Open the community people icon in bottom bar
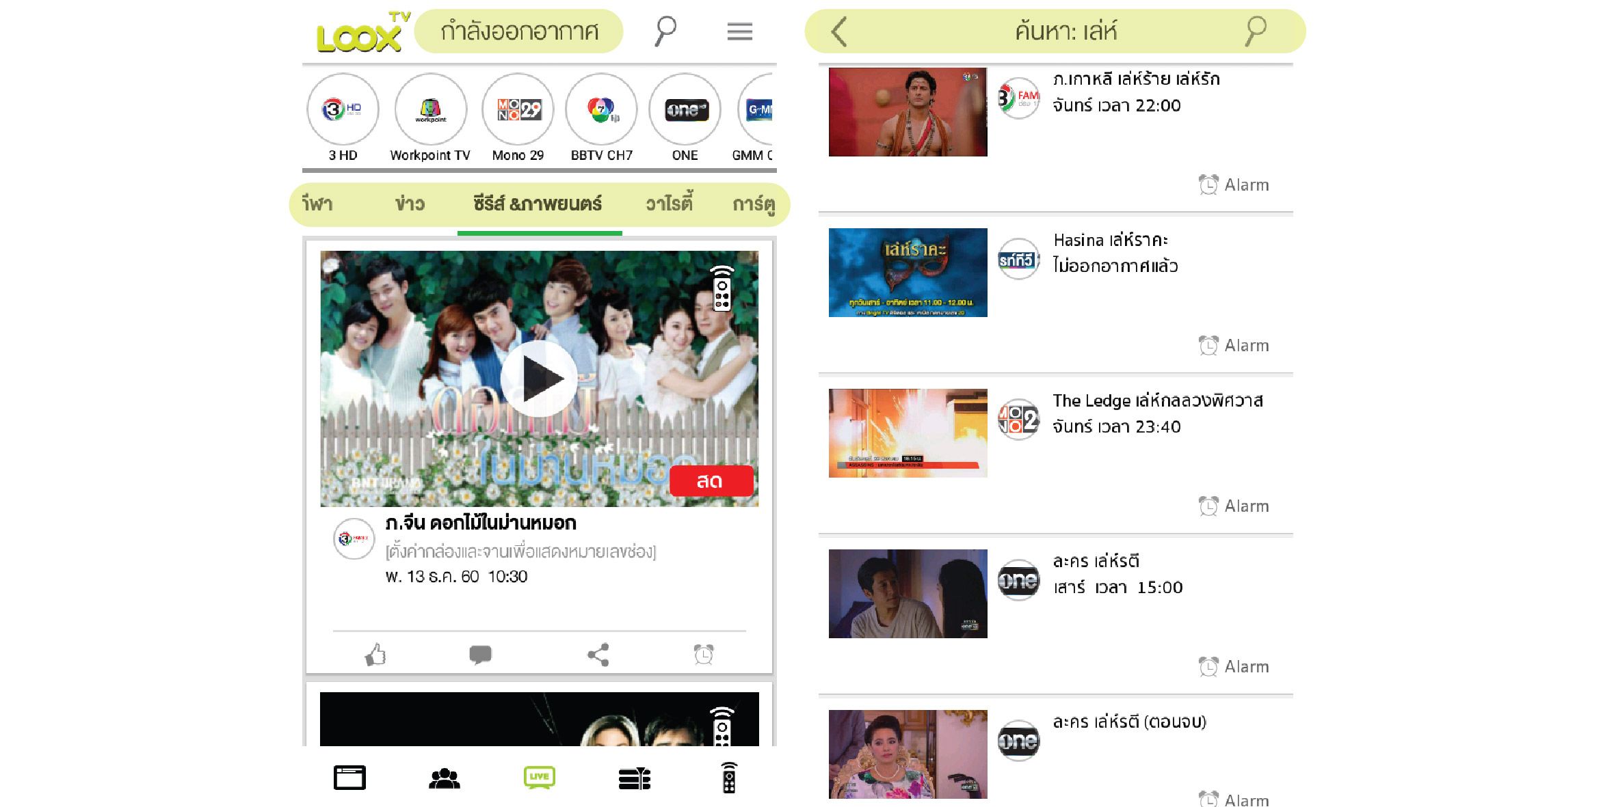This screenshot has height=807, width=1601. 445,778
